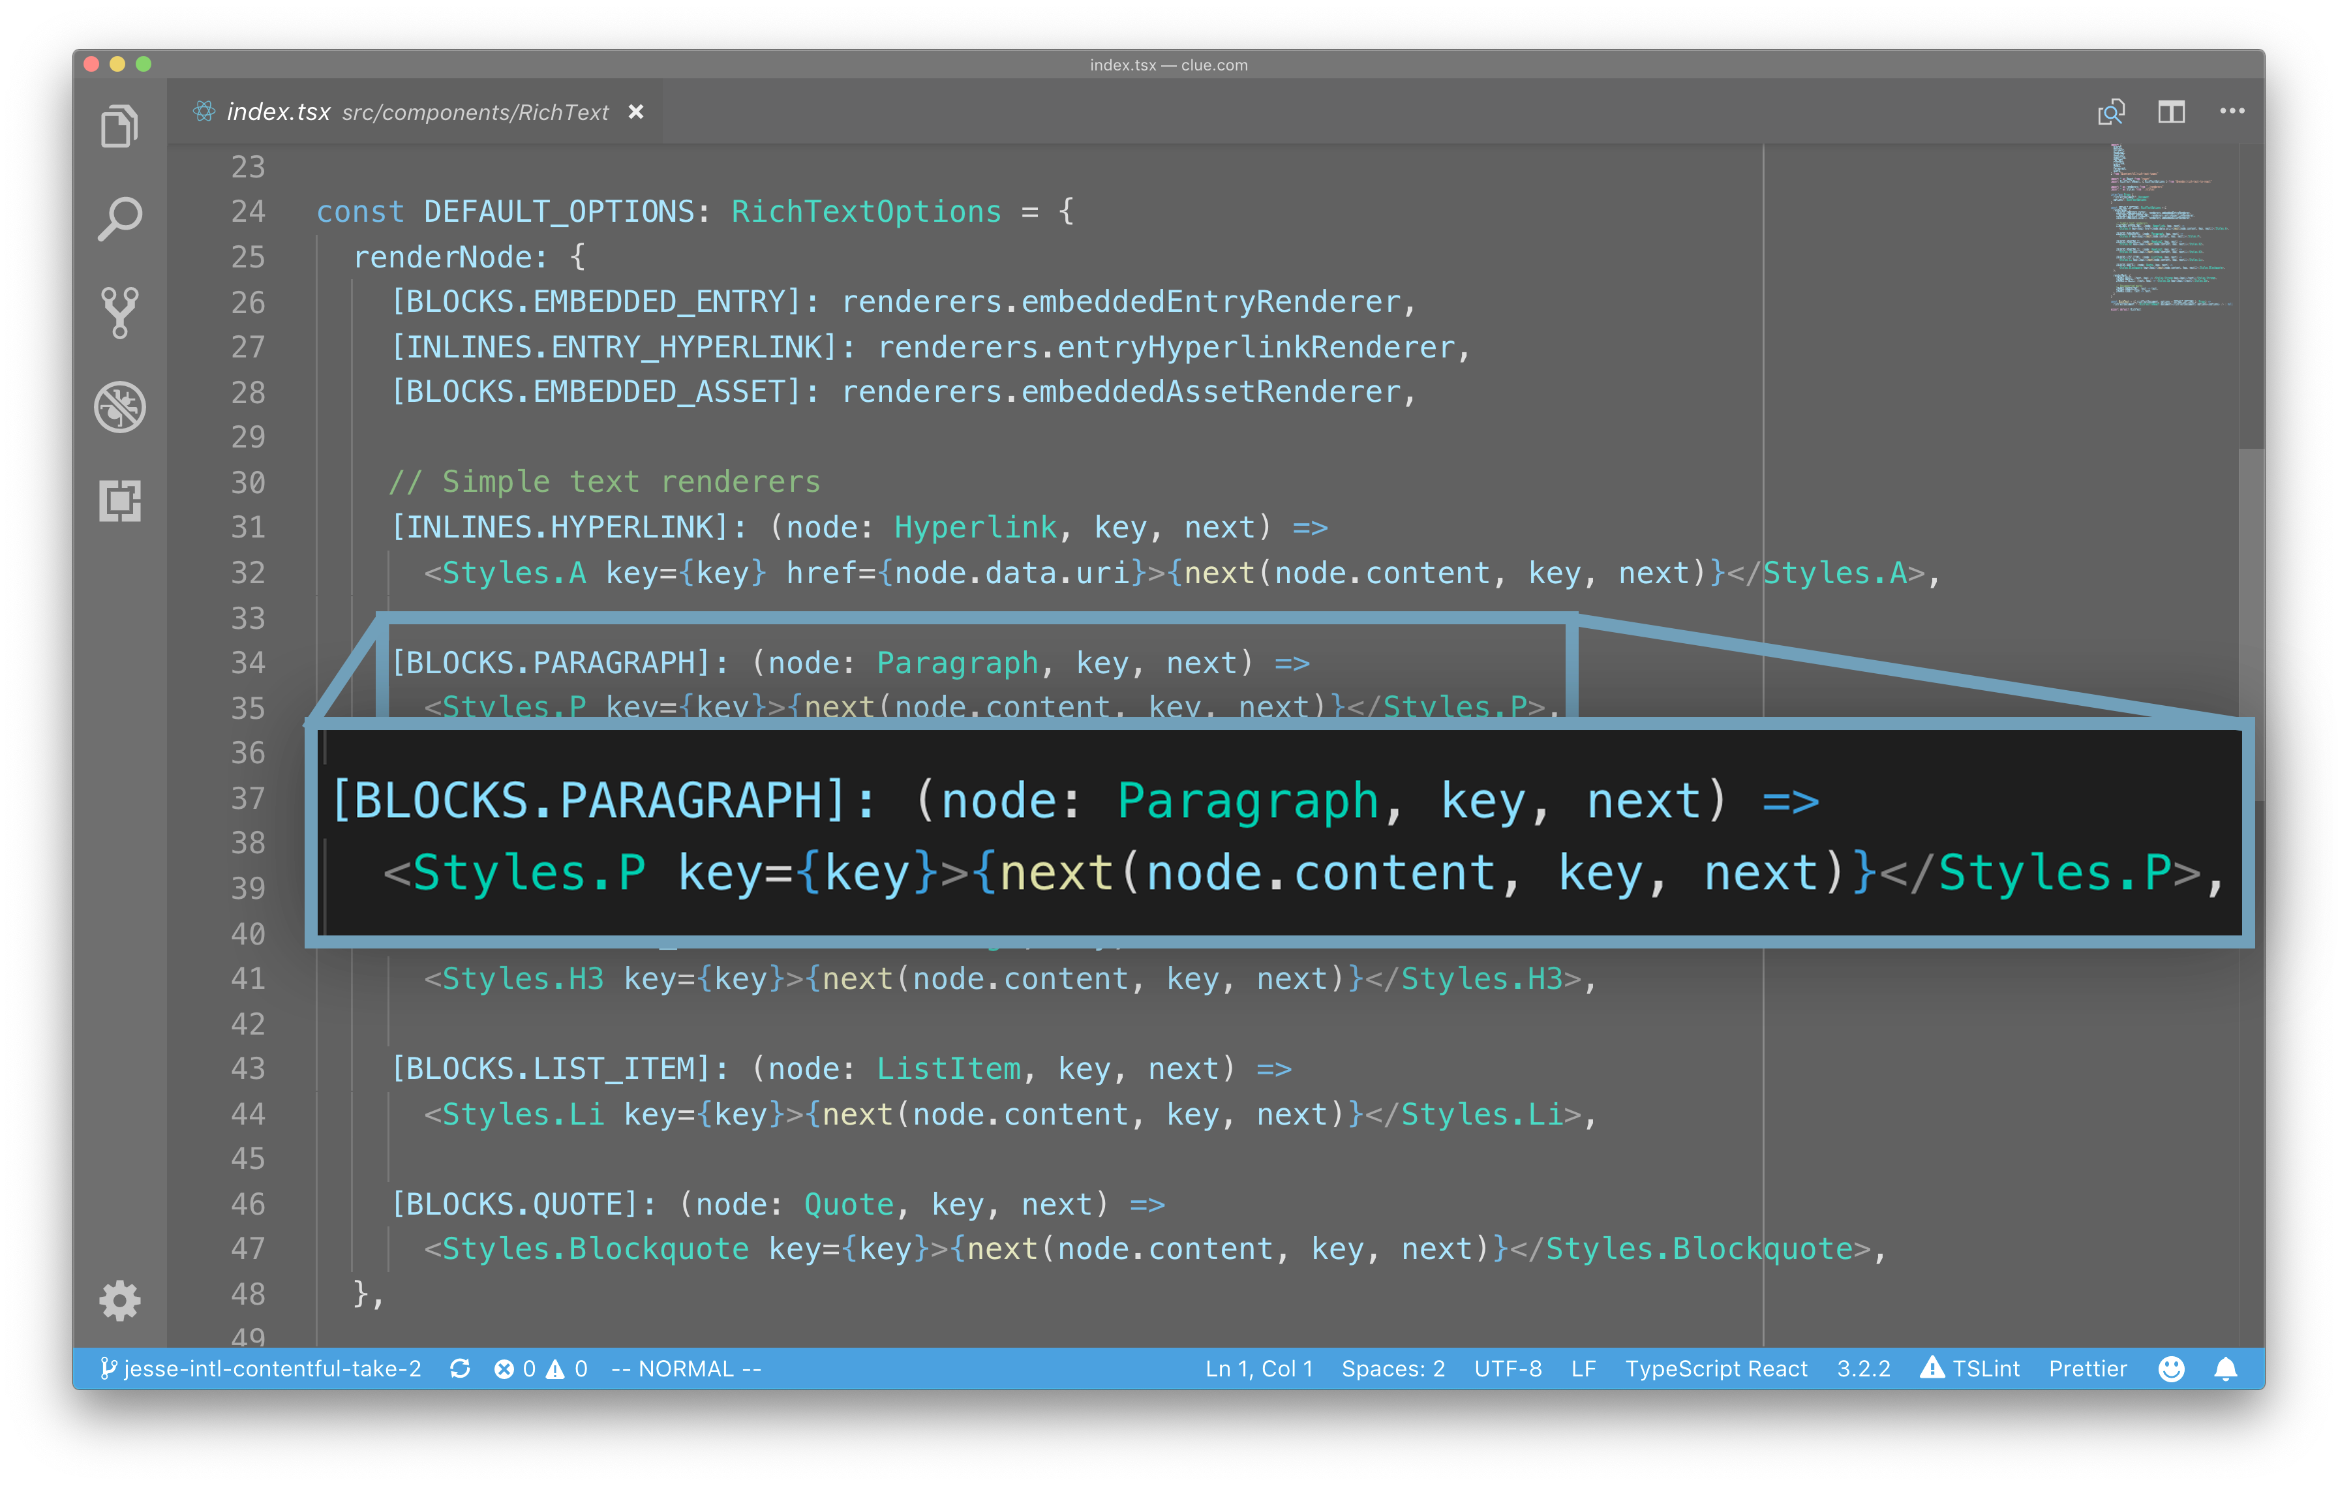
Task: Click embeddedAssetRenderer on line 28
Action: [x=1211, y=392]
